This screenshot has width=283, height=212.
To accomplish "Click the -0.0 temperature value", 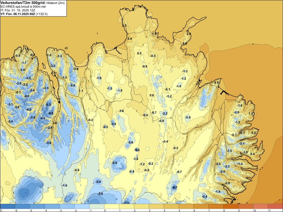I will pyautogui.click(x=147, y=170).
